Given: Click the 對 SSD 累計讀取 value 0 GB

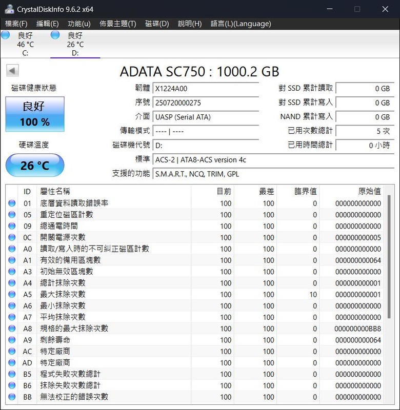Looking at the screenshot, I should [x=365, y=88].
